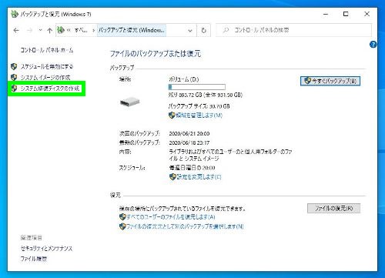The width and height of the screenshot is (385, 278).
Task: Click the ファイルの復元(R) button
Action: [x=333, y=208]
